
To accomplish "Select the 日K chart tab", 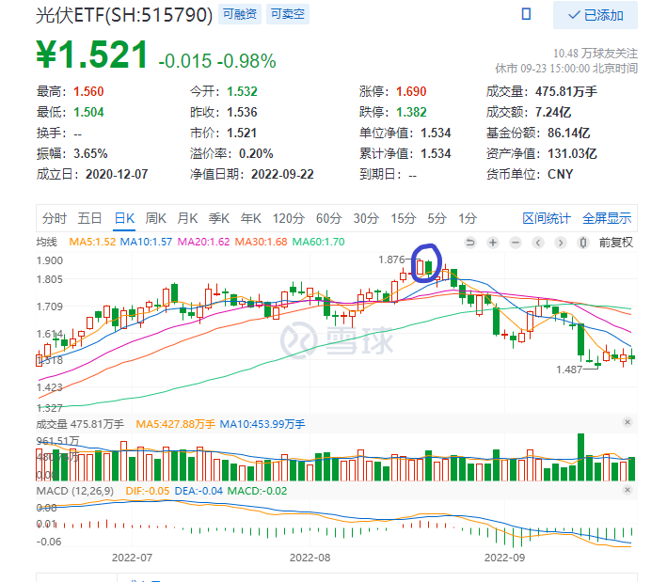I will (x=124, y=218).
